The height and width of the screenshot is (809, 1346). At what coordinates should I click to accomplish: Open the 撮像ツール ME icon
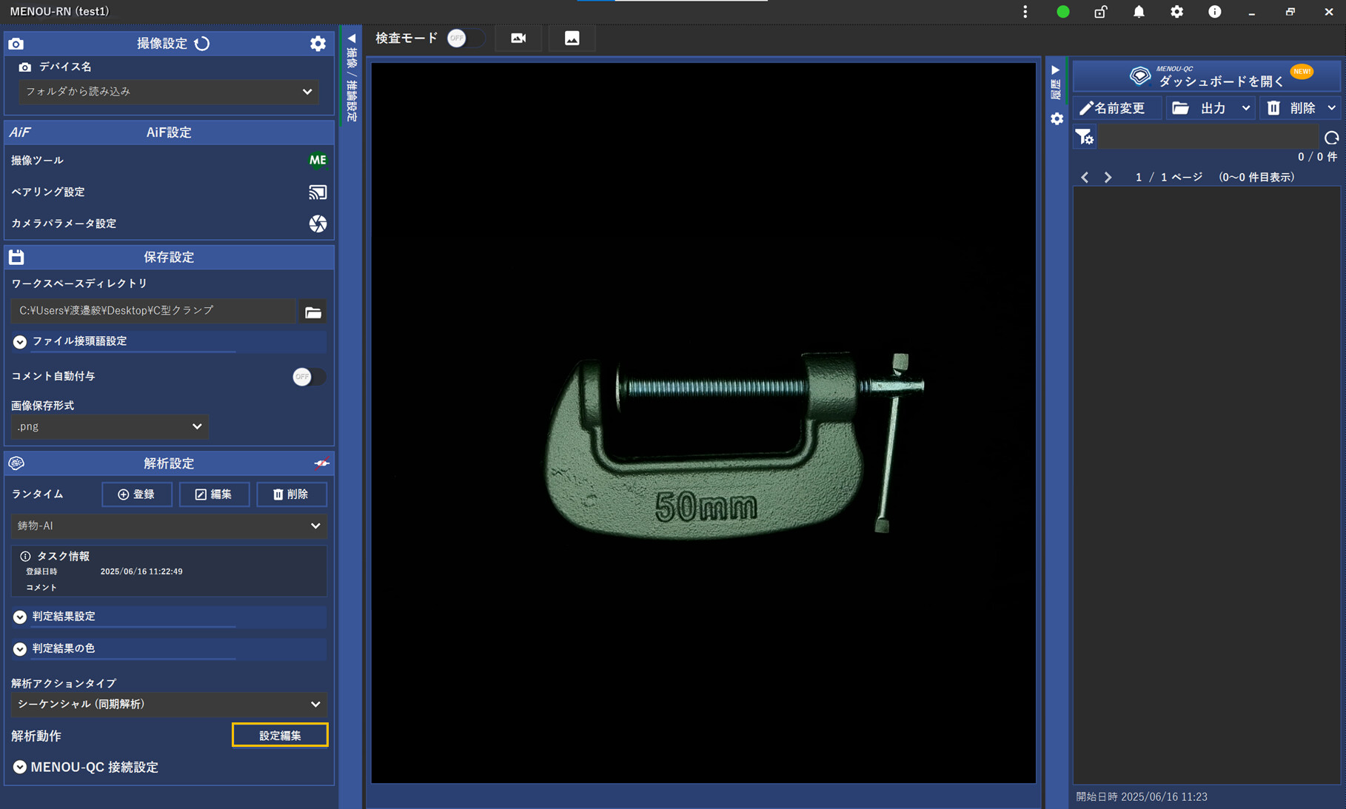coord(318,160)
